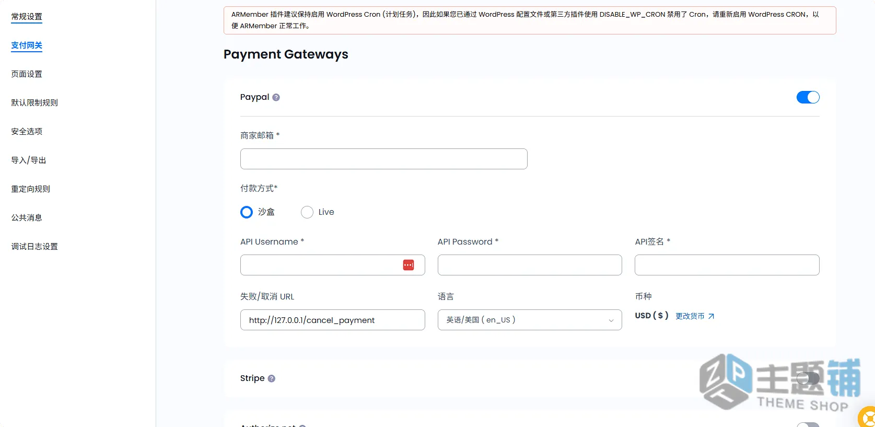Click the Paypal section title
Screen dimensions: 875x427
(x=255, y=97)
